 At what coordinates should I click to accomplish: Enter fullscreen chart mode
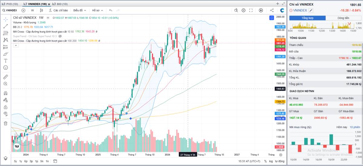251,10
